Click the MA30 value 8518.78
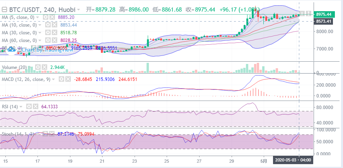The width and height of the screenshot is (343, 168). click(68, 32)
